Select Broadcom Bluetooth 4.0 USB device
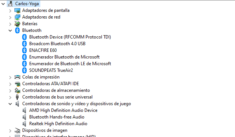The image size is (235, 137). (57, 44)
